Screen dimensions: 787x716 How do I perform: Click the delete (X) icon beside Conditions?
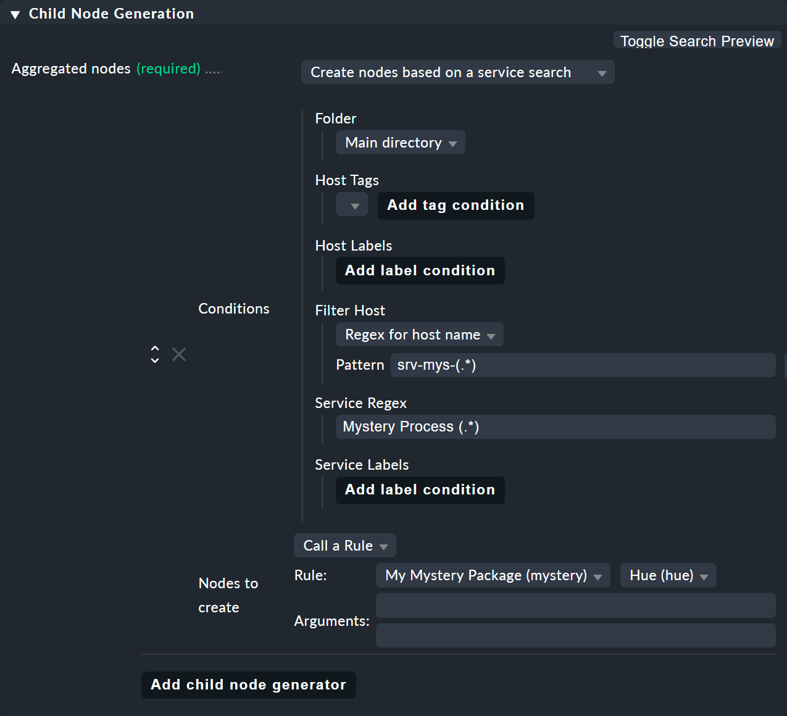(178, 354)
